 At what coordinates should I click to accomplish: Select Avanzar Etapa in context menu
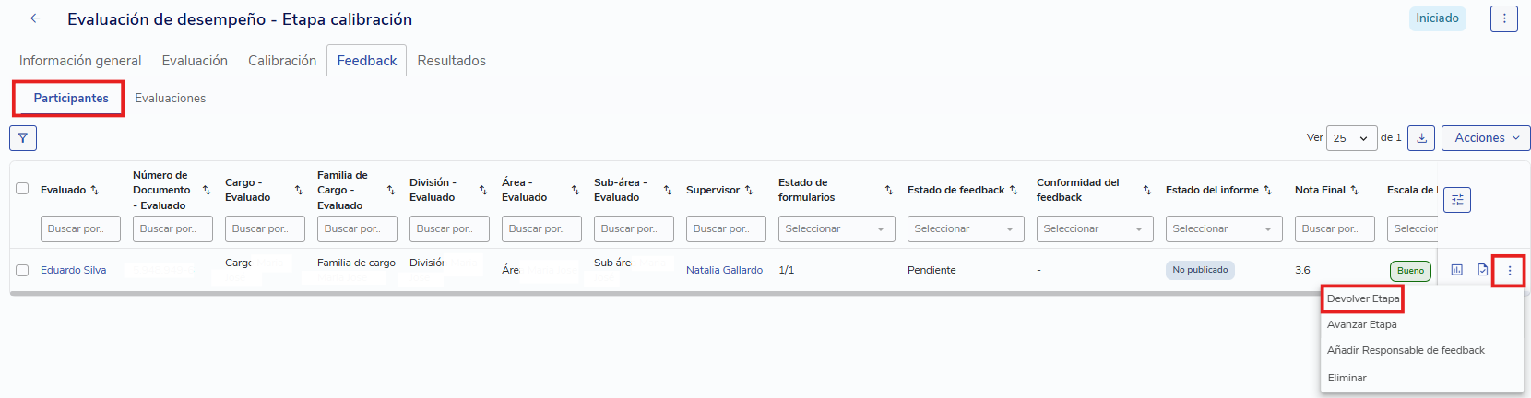click(x=1362, y=324)
